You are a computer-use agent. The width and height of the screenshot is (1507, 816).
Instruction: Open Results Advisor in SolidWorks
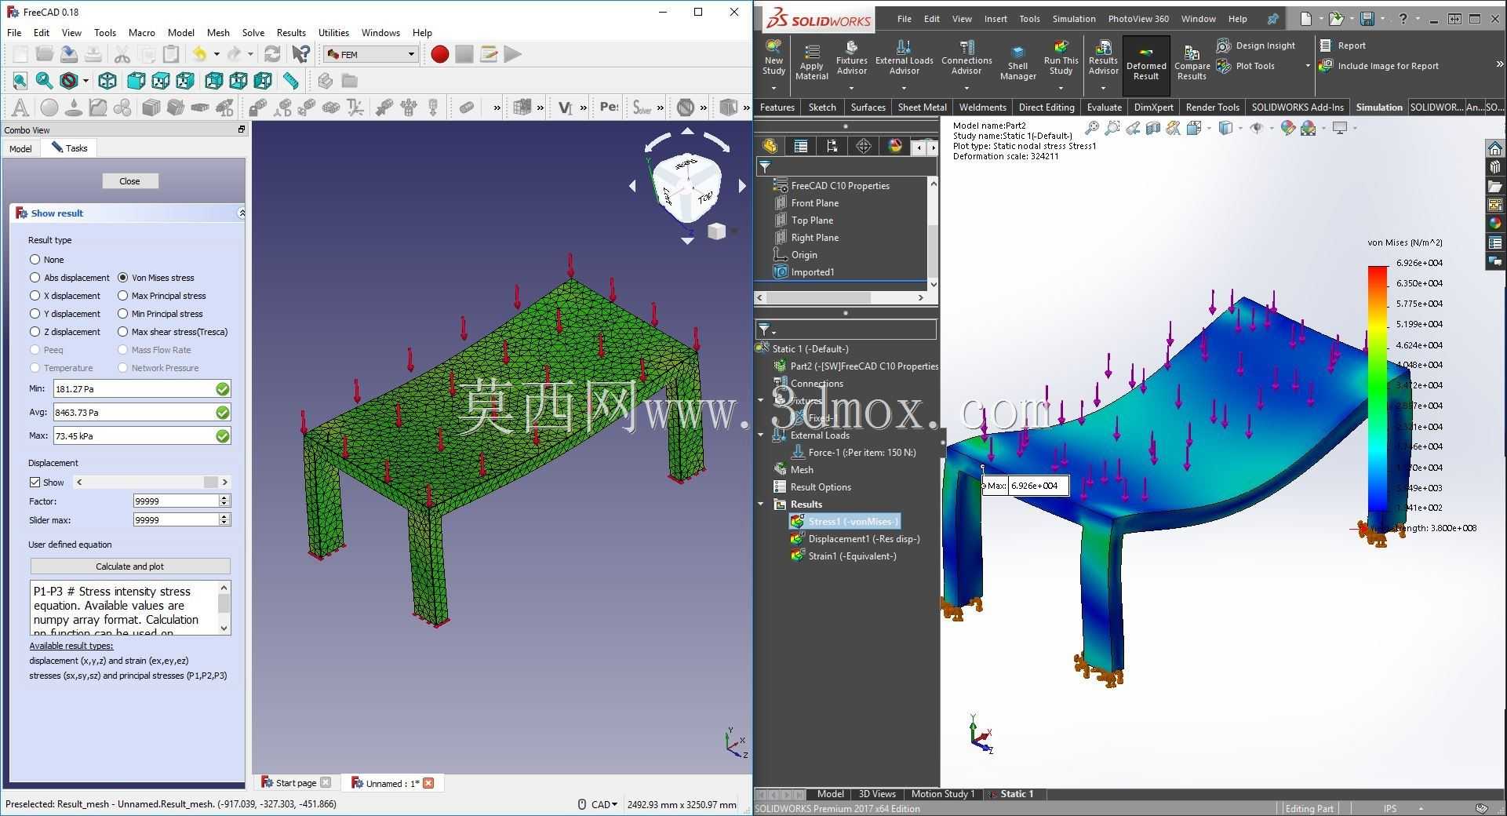coord(1103,58)
